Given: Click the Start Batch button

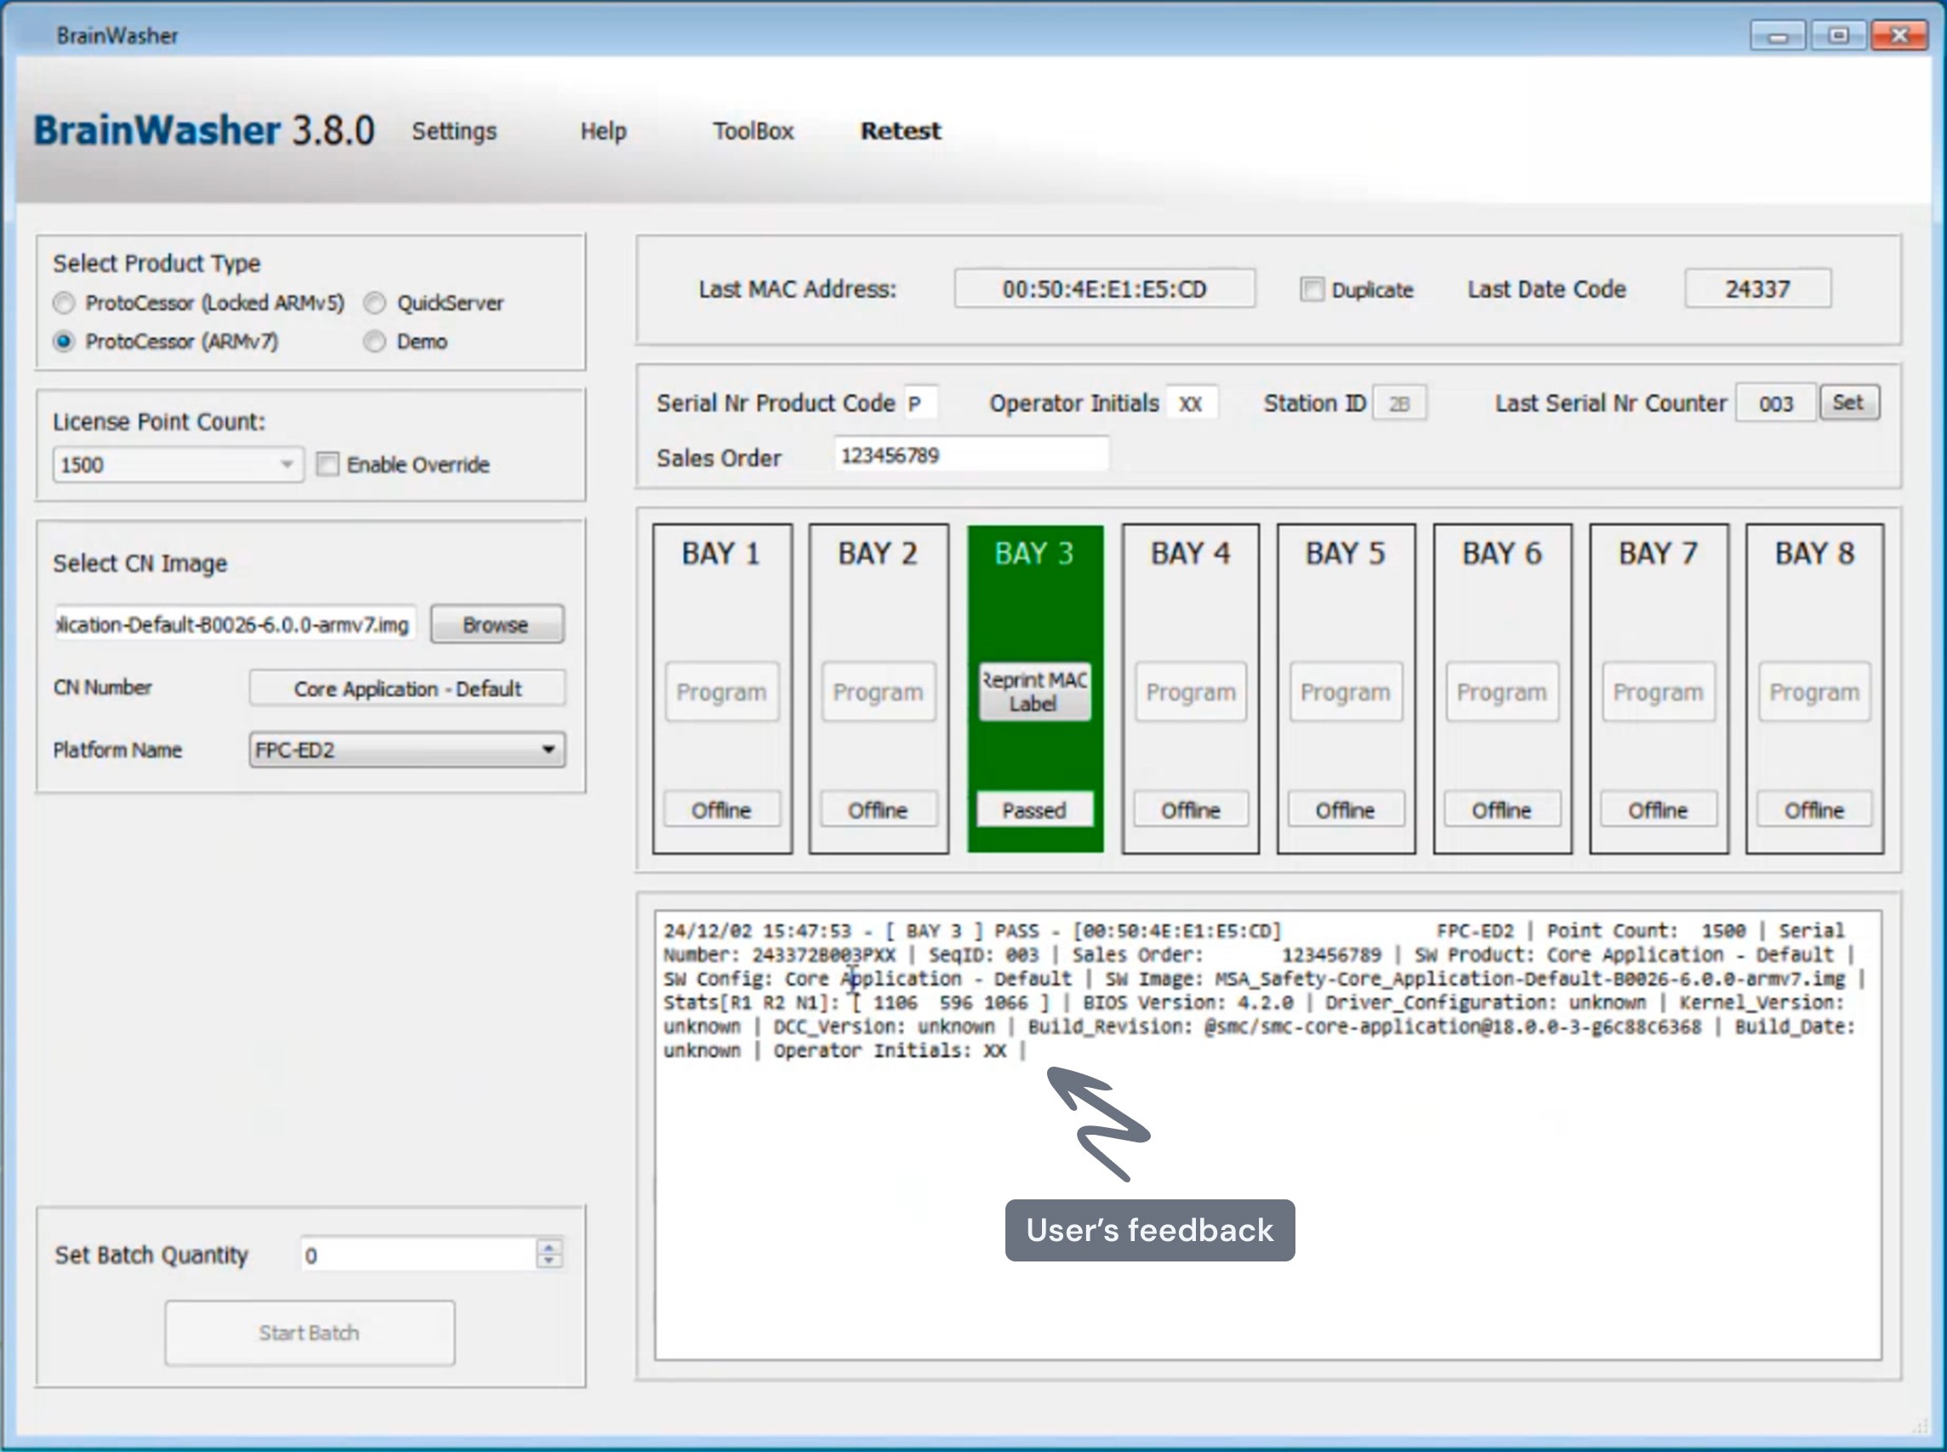Looking at the screenshot, I should click(310, 1332).
